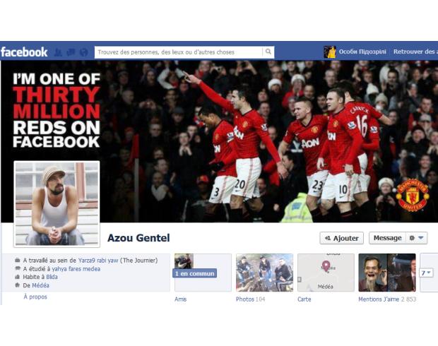
Task: Click the search magnifier icon
Action: click(x=268, y=52)
